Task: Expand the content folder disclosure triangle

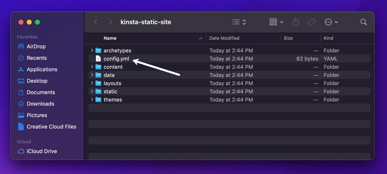Action: 92,67
